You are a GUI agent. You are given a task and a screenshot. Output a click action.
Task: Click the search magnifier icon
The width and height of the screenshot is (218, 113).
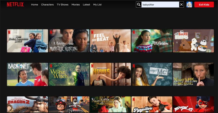[139, 5]
